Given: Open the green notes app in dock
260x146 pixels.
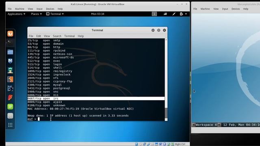Looking at the screenshot, I should coord(10,107).
